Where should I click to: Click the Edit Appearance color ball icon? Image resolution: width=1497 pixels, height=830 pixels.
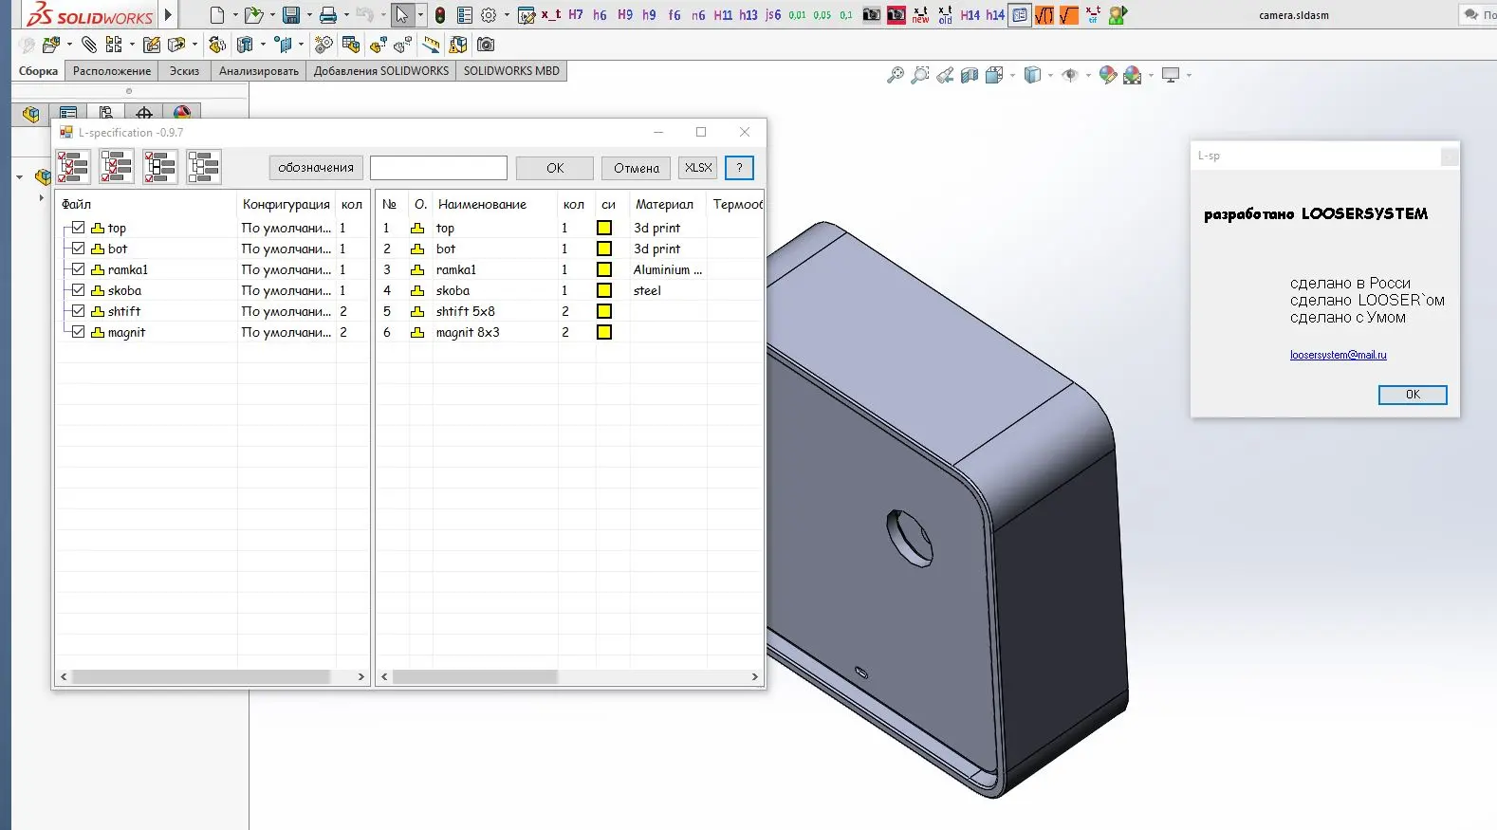1107,75
